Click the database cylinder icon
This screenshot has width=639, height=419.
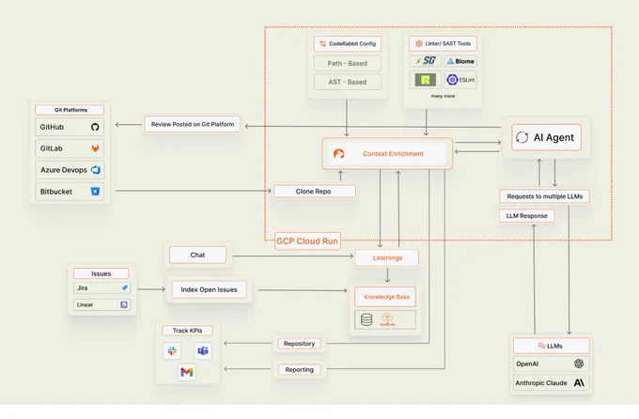(x=366, y=319)
